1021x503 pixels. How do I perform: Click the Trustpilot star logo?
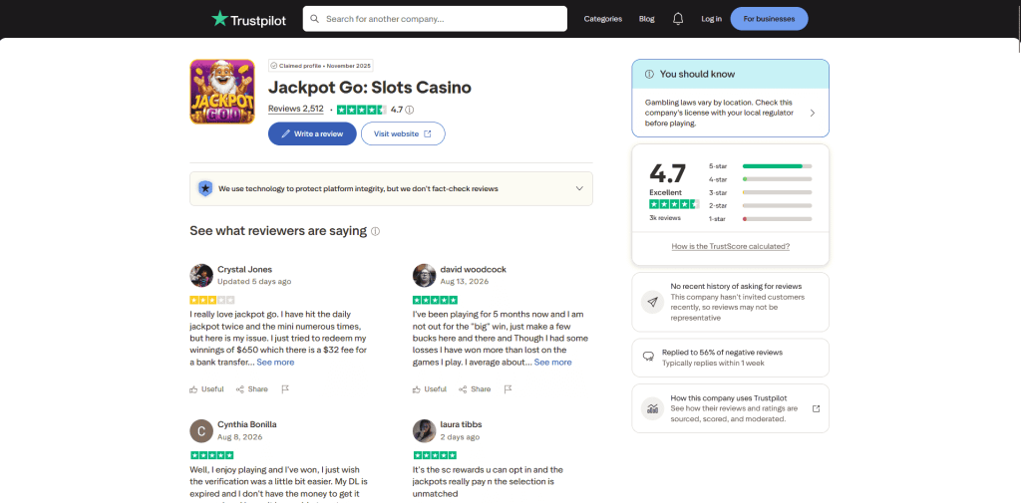pos(220,18)
